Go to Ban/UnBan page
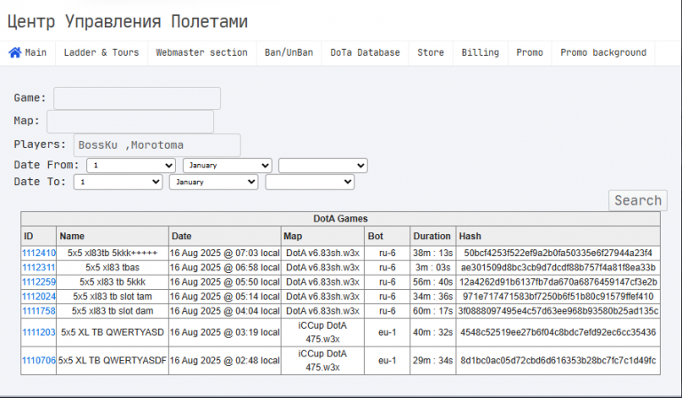This screenshot has height=398, width=682. [289, 52]
